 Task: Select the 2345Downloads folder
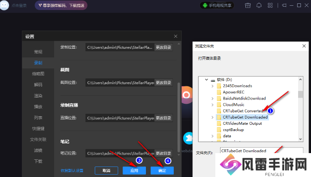coord(237,86)
